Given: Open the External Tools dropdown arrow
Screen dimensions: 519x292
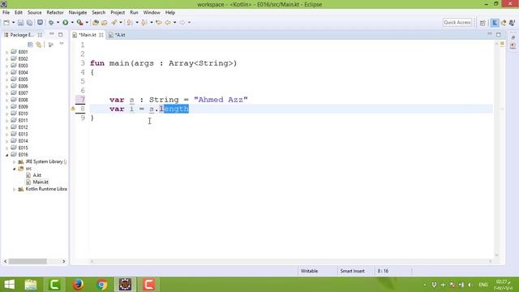Looking at the screenshot, I should 87,23.
